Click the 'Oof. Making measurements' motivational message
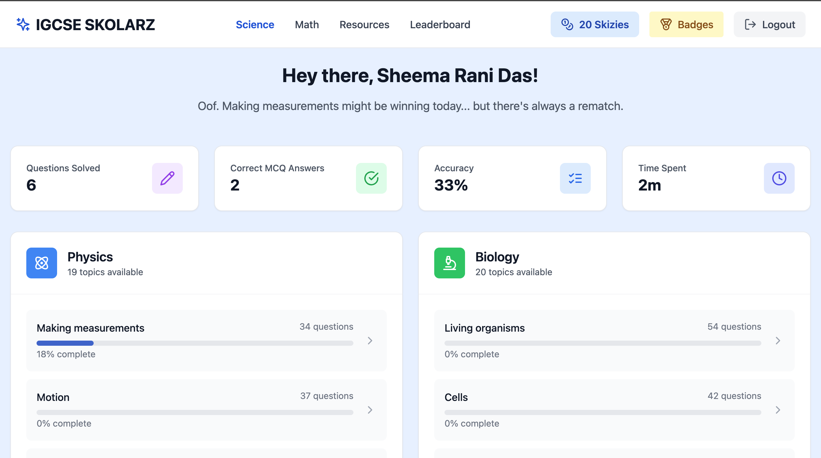Screen dimensions: 821x458 point(410,106)
